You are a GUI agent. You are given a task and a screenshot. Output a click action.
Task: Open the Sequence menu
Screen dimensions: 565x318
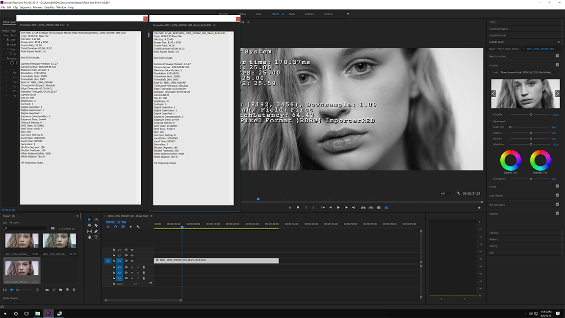(25, 7)
